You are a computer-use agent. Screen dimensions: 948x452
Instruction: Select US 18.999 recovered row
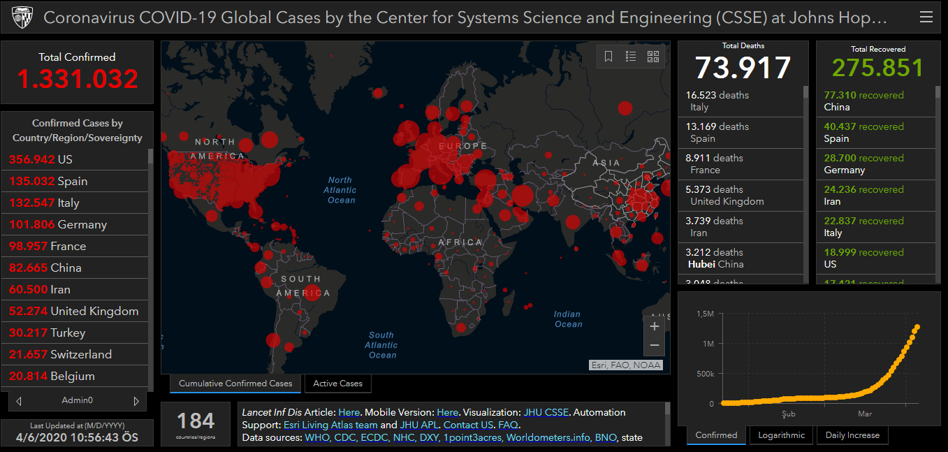[x=876, y=258]
